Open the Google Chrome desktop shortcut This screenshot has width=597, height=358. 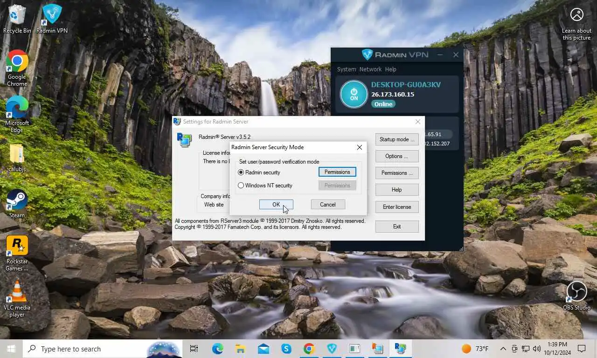(17, 68)
